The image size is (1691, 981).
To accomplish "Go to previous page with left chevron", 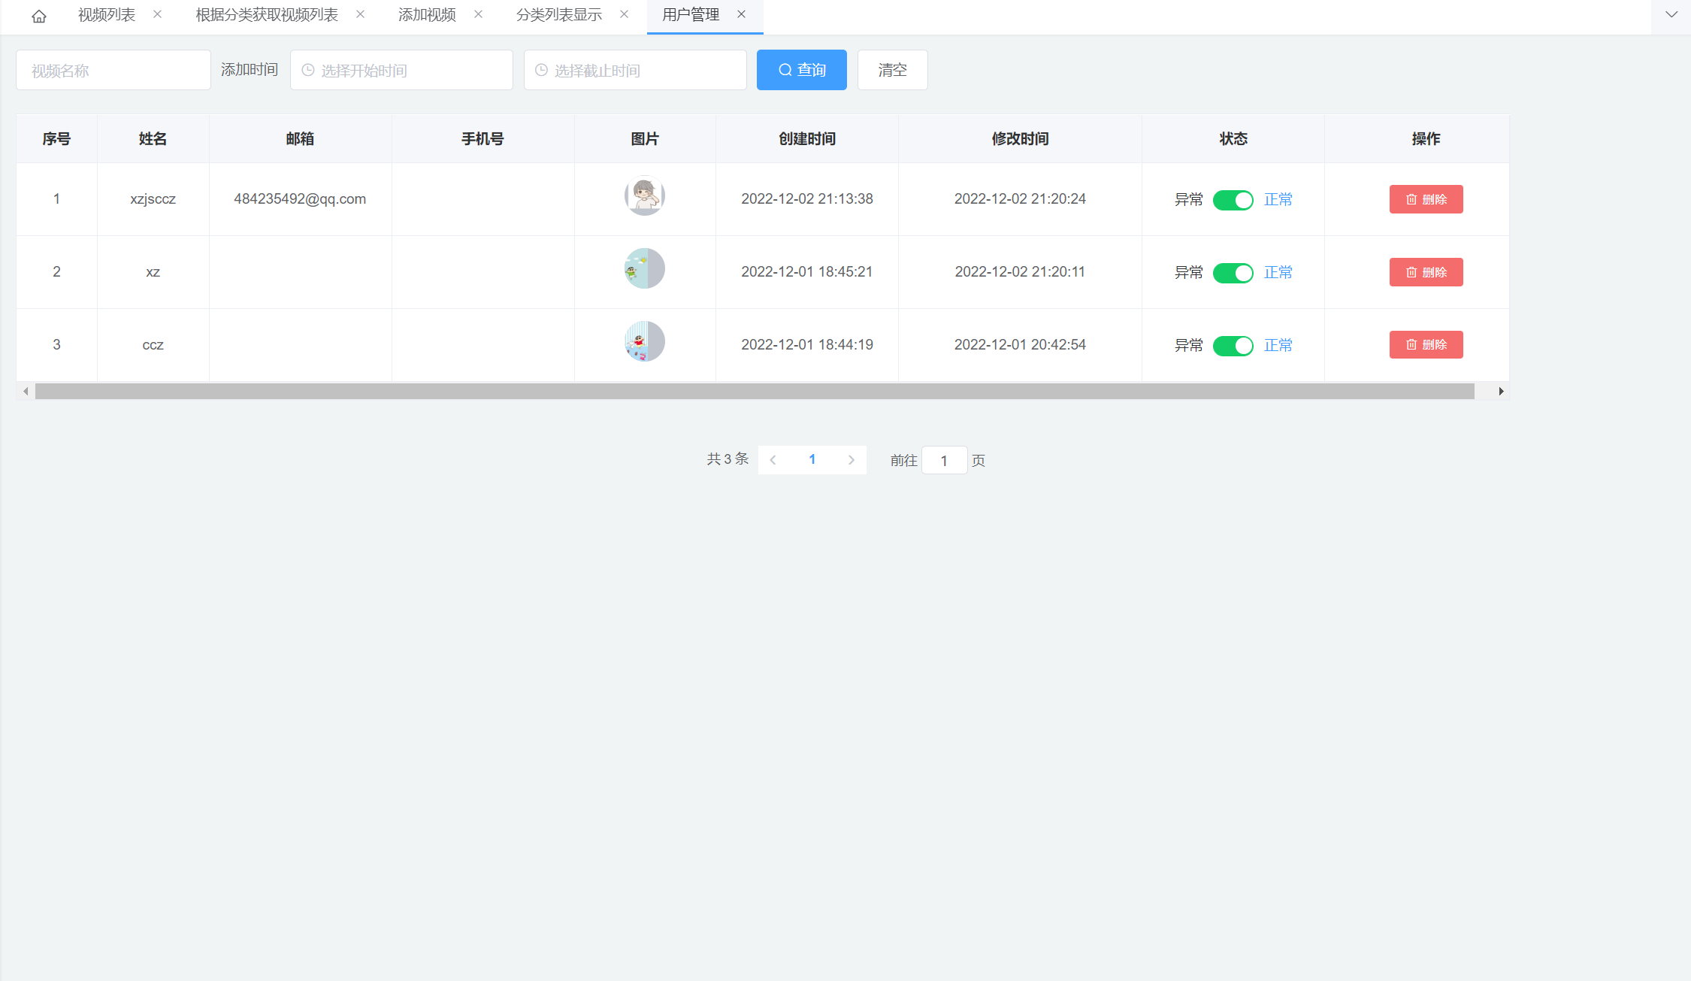I will point(773,460).
